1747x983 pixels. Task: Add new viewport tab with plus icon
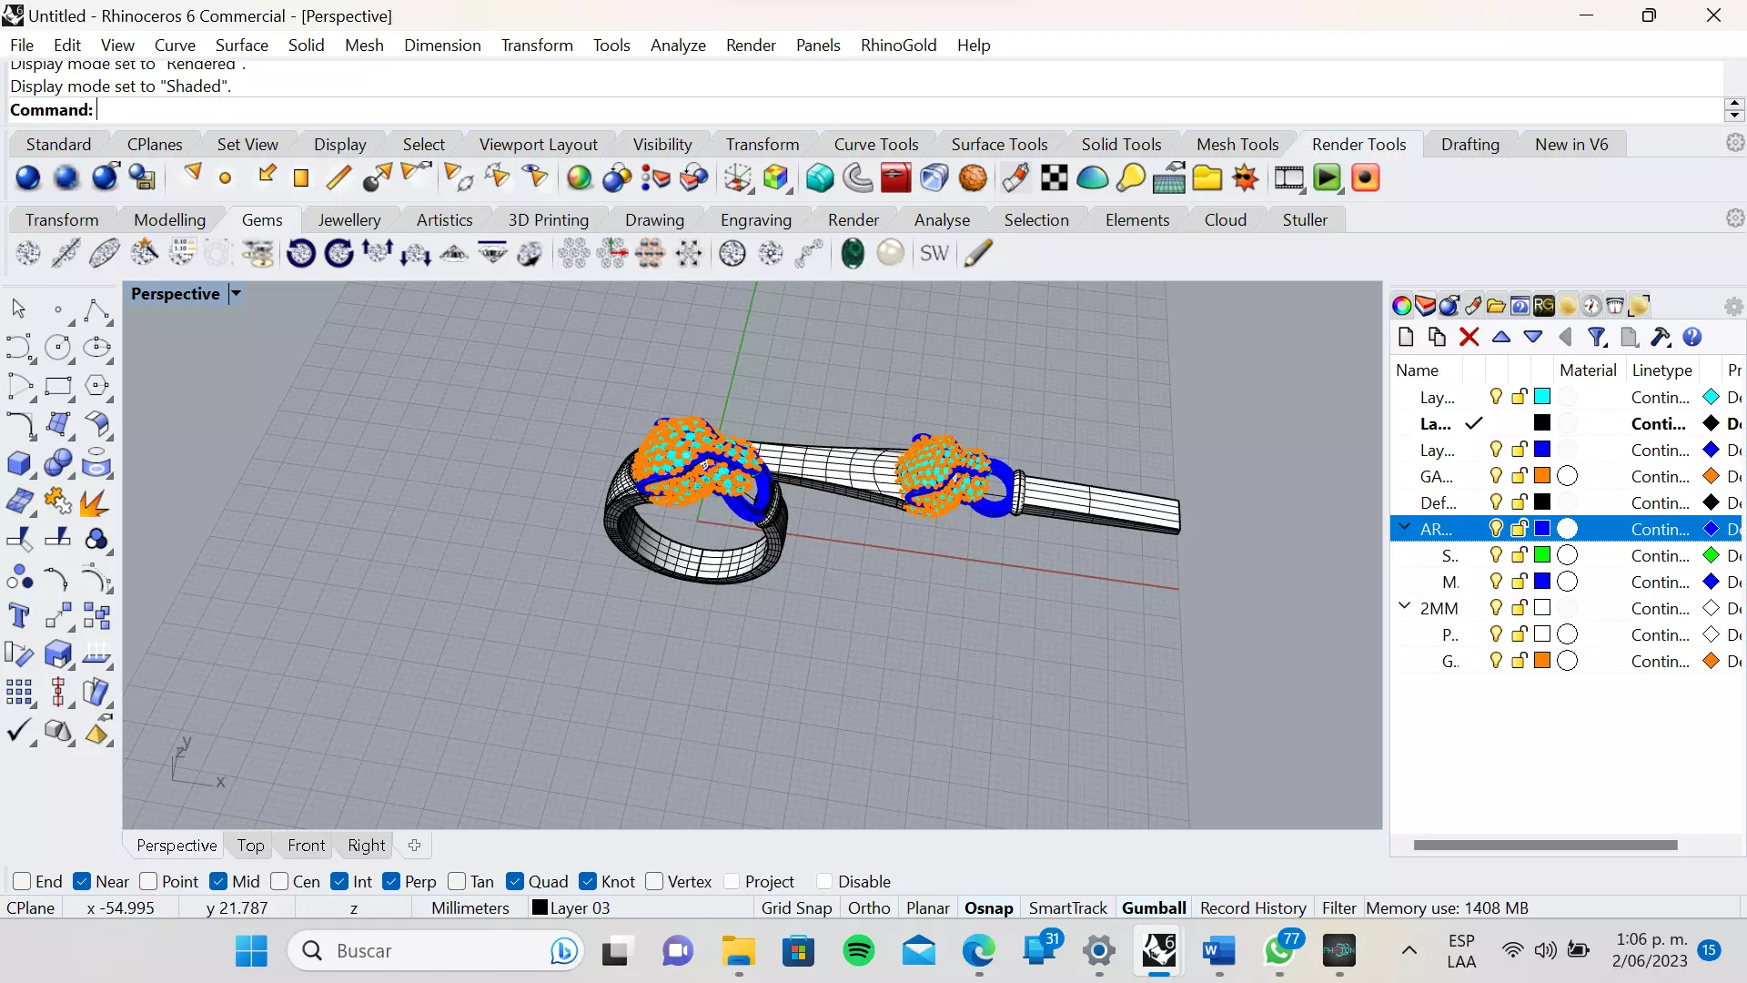(414, 845)
